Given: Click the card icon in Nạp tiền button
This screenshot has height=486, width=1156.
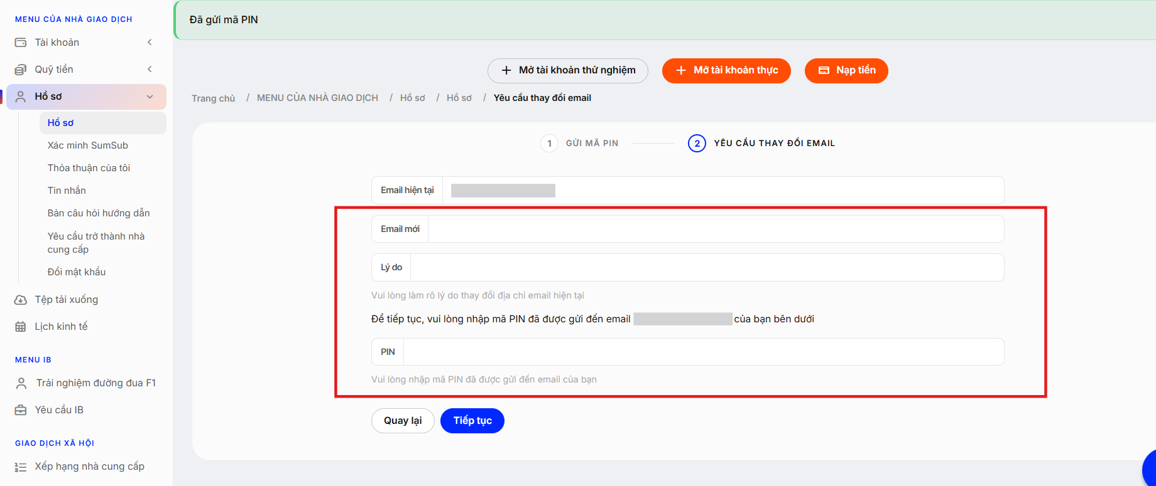Looking at the screenshot, I should pyautogui.click(x=824, y=70).
